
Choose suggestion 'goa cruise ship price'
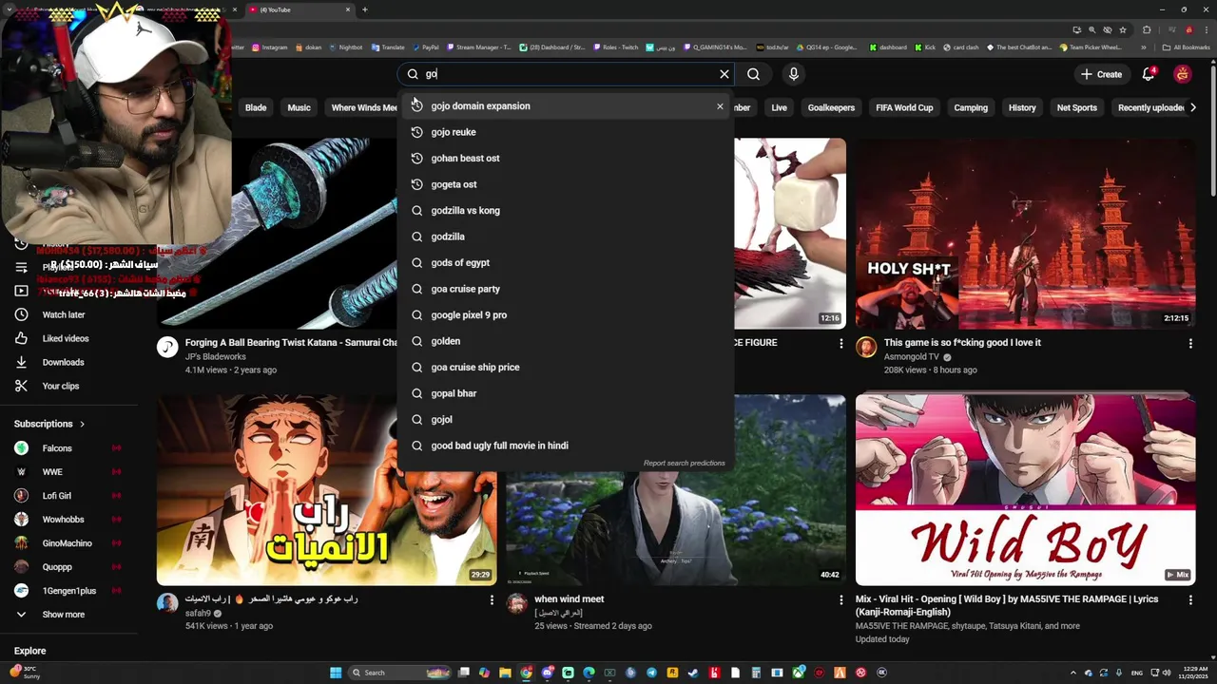click(566, 368)
